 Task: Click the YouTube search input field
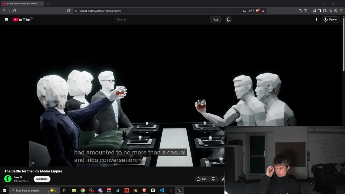(x=163, y=19)
